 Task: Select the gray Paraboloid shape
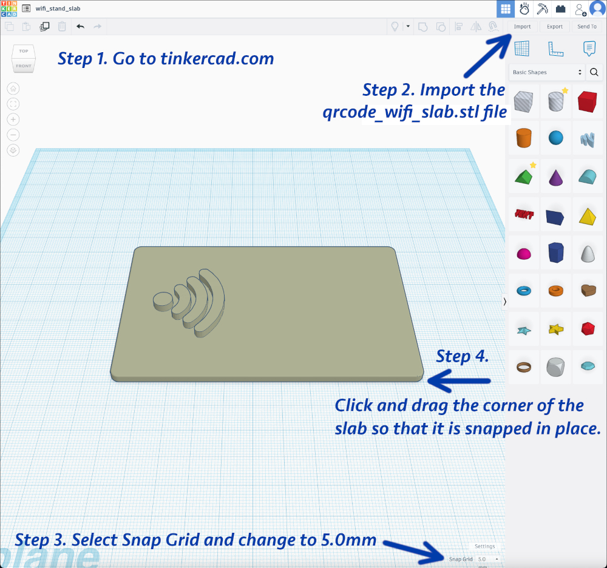[x=588, y=254]
